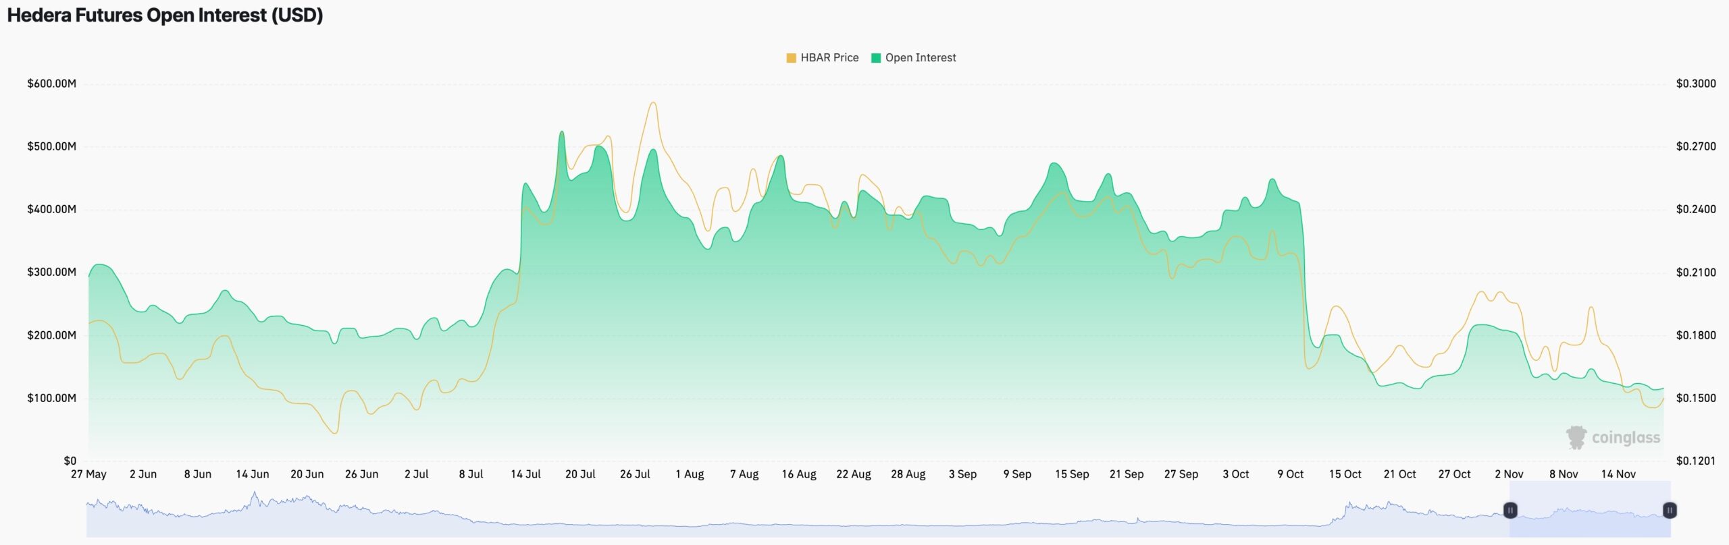1729x545 pixels.
Task: Click the 20 Jun date label
Action: coord(307,474)
